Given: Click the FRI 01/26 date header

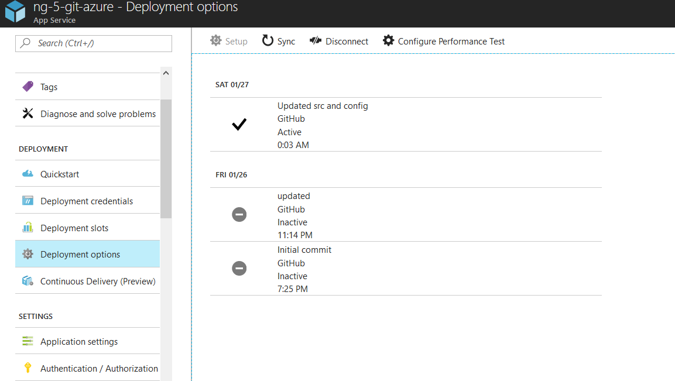Looking at the screenshot, I should (x=231, y=175).
